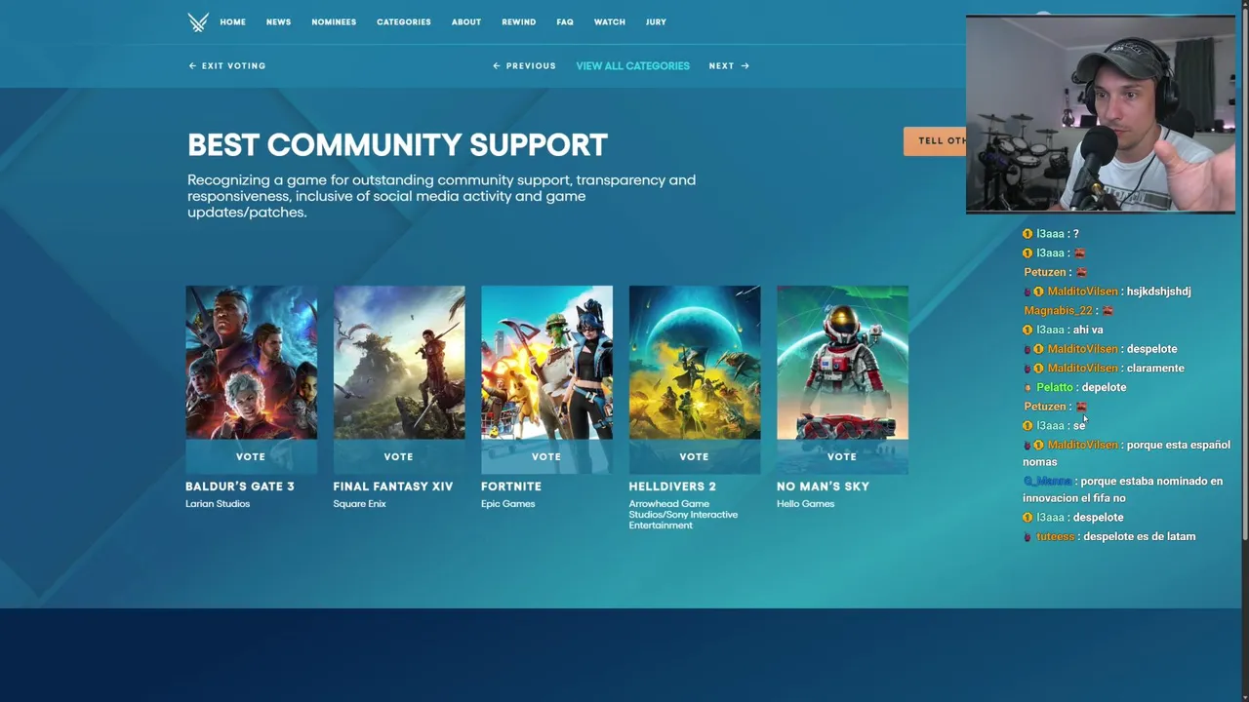Vote for Fortnite
1249x702 pixels.
[x=546, y=456]
